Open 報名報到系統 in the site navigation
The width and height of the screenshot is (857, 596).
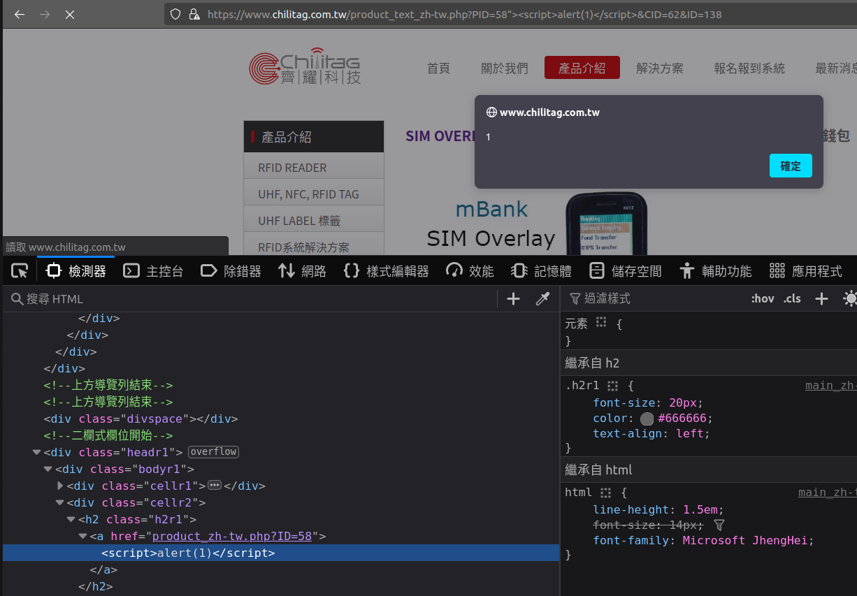[749, 68]
